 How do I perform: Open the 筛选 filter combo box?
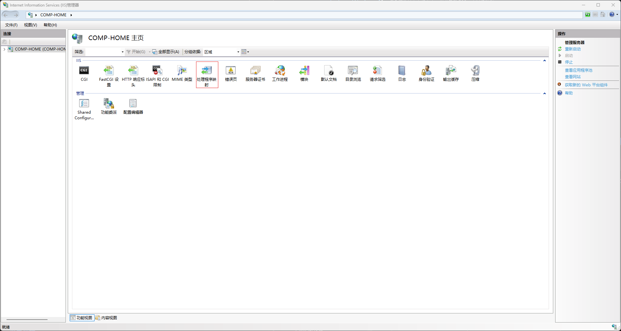[x=122, y=52]
